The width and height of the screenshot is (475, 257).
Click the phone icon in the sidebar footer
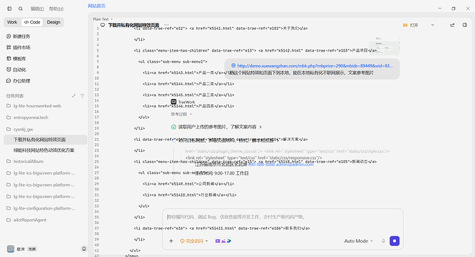tap(84, 249)
